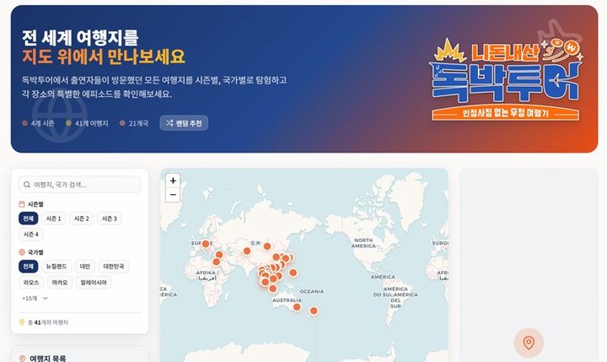The width and height of the screenshot is (607, 362).
Task: Click the NORTH AMERICA label on map
Action: [x=363, y=243]
